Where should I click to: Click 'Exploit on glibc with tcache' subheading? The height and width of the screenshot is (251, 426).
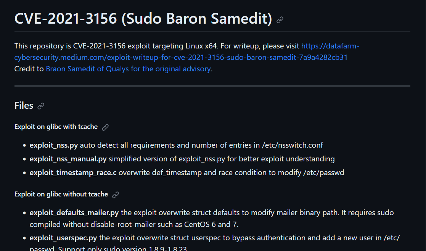[x=56, y=127]
